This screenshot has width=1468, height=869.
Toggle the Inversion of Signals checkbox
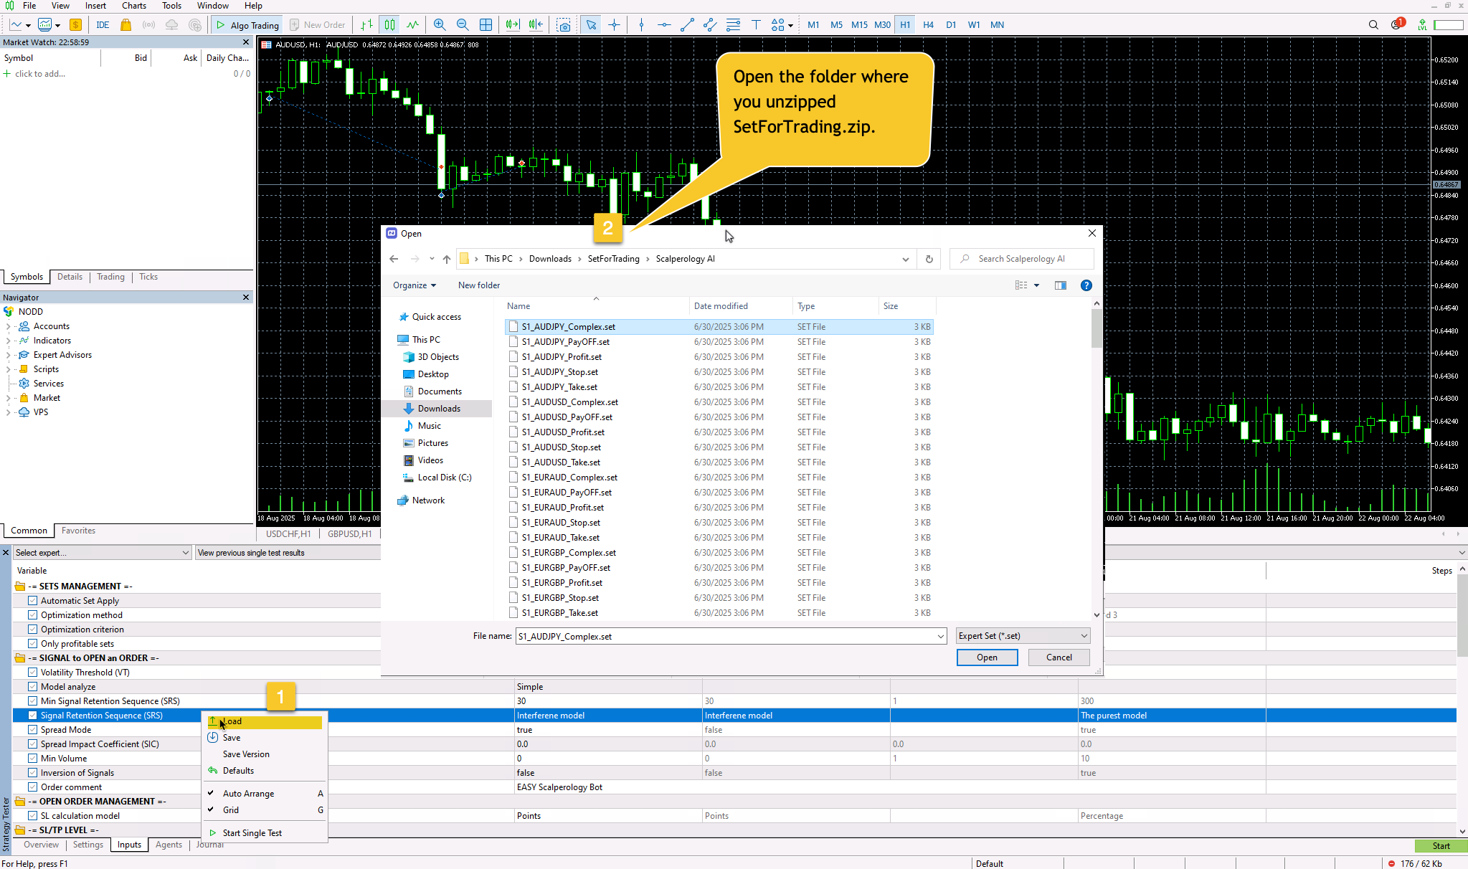[32, 772]
